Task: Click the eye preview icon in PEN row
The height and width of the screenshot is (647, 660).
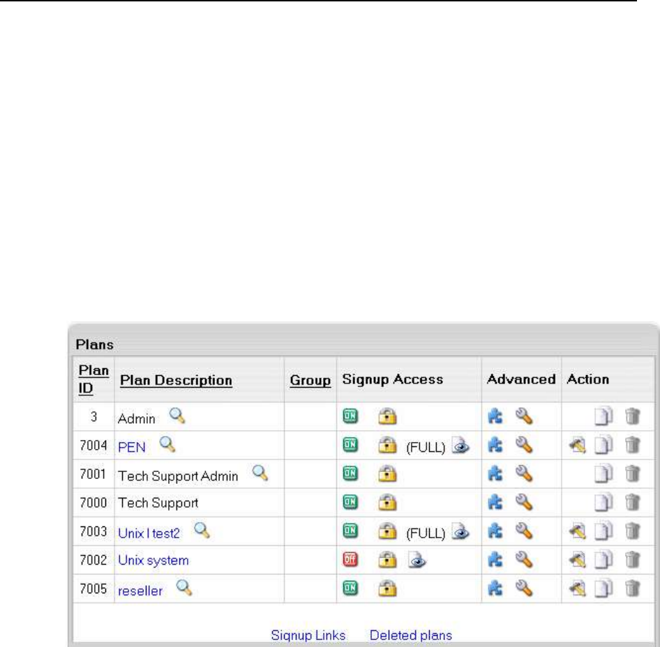Action: pyautogui.click(x=460, y=446)
